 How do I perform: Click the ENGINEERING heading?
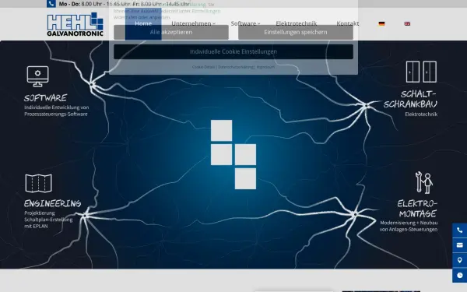52,203
